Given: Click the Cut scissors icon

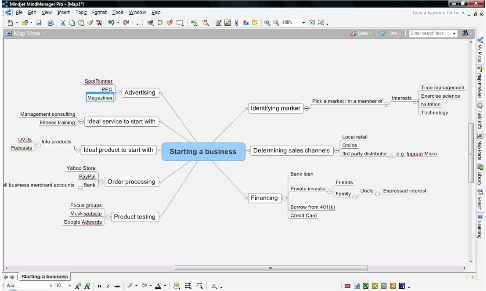Looking at the screenshot, I should [63, 23].
